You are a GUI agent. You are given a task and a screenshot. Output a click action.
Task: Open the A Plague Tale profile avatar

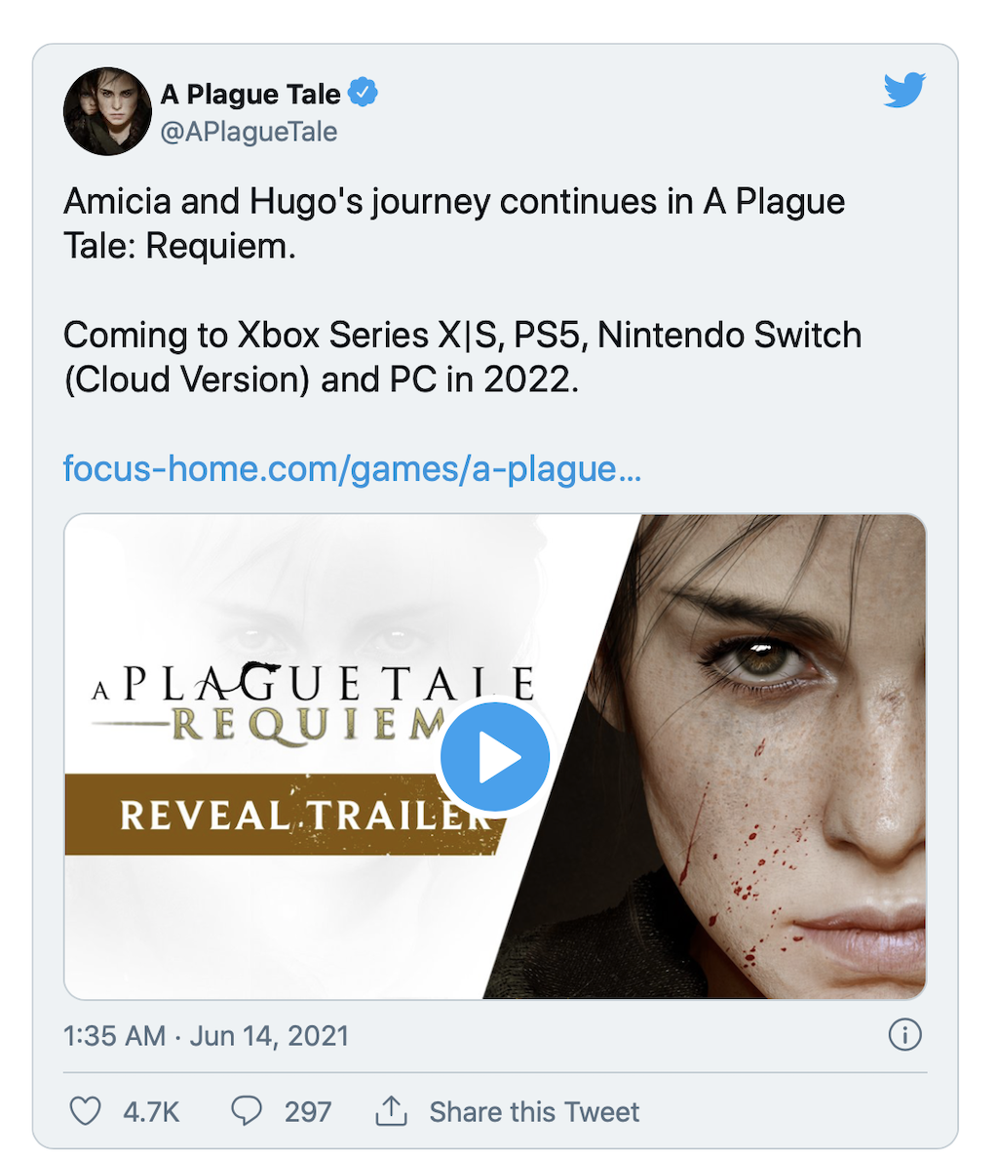click(x=107, y=111)
